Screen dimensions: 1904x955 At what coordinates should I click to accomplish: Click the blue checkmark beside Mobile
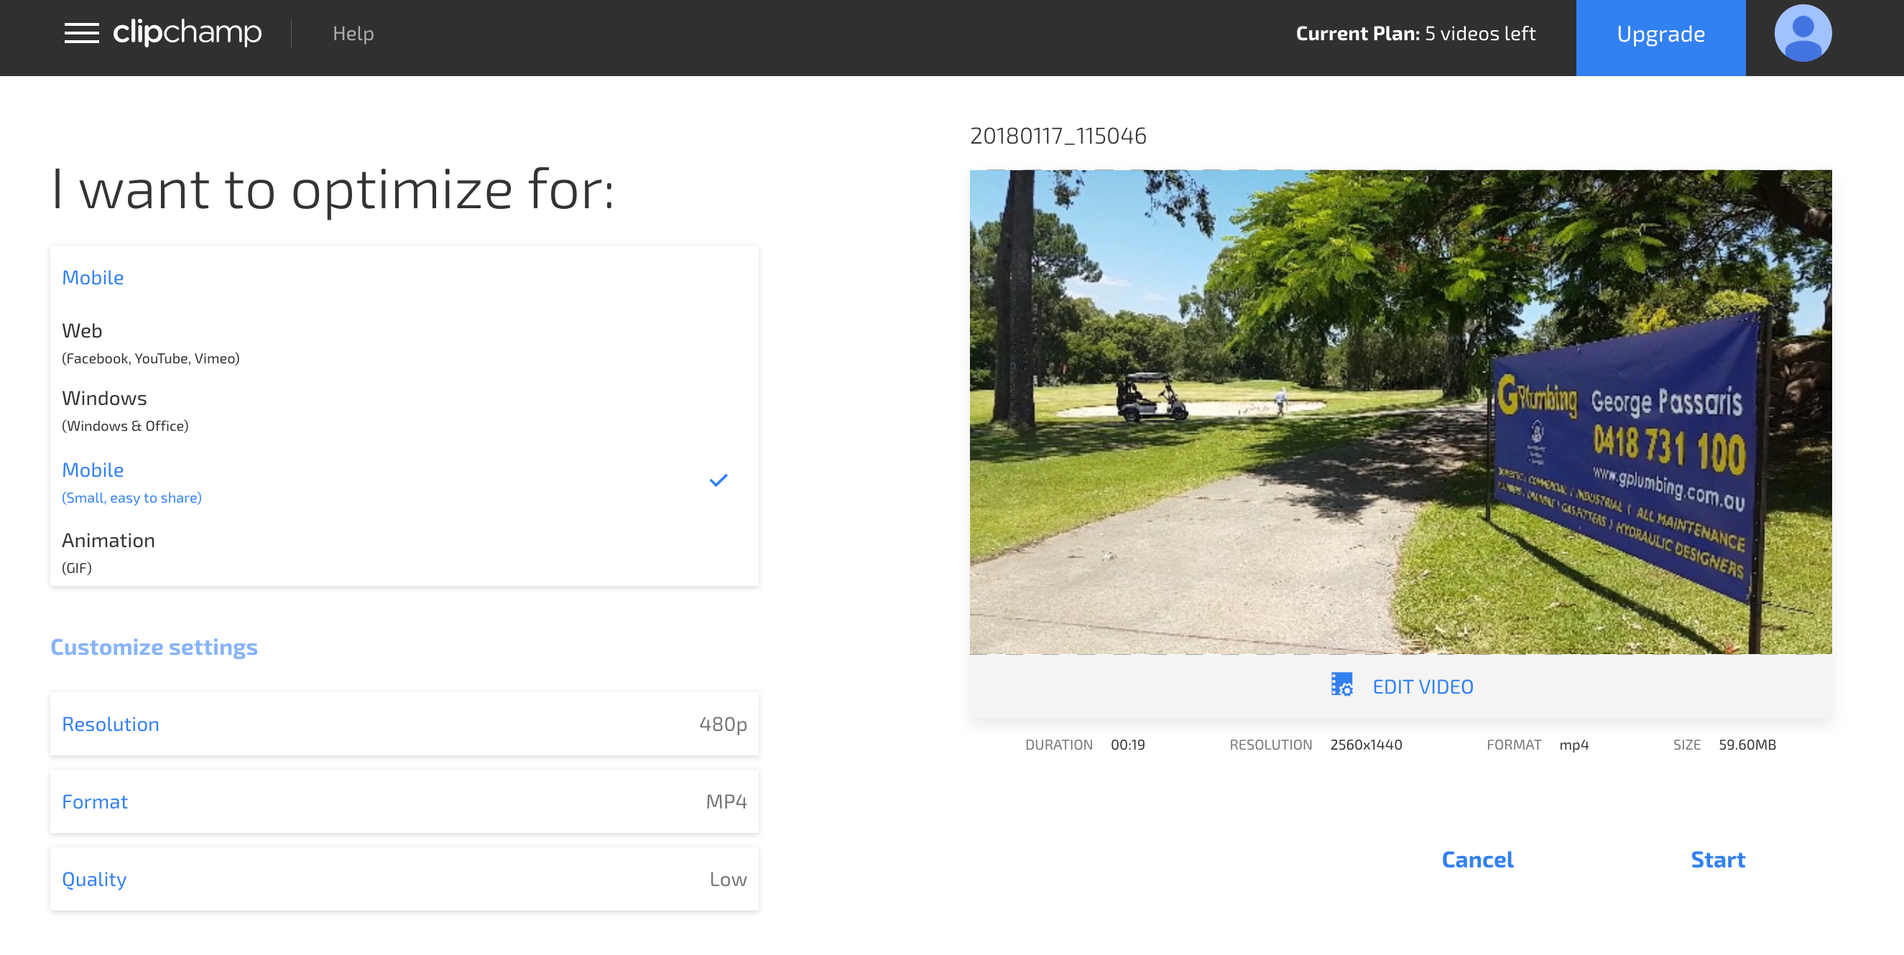[x=718, y=481]
